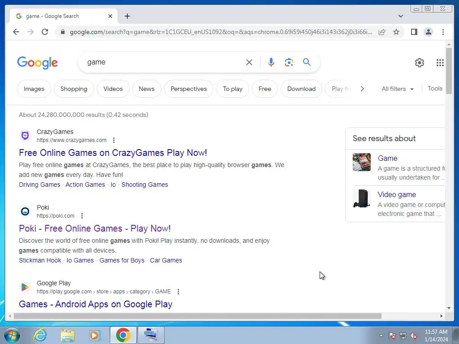Show hidden system tray icons
Image resolution: width=459 pixels, height=344 pixels.
pyautogui.click(x=381, y=335)
